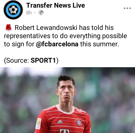The height and width of the screenshot is (133, 135).
Task: Open the Transfer News Live page name
Action: pyautogui.click(x=55, y=5)
